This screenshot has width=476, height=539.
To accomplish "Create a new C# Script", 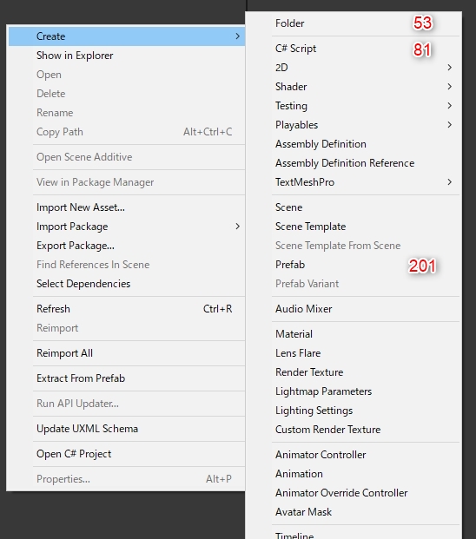I will (366, 49).
